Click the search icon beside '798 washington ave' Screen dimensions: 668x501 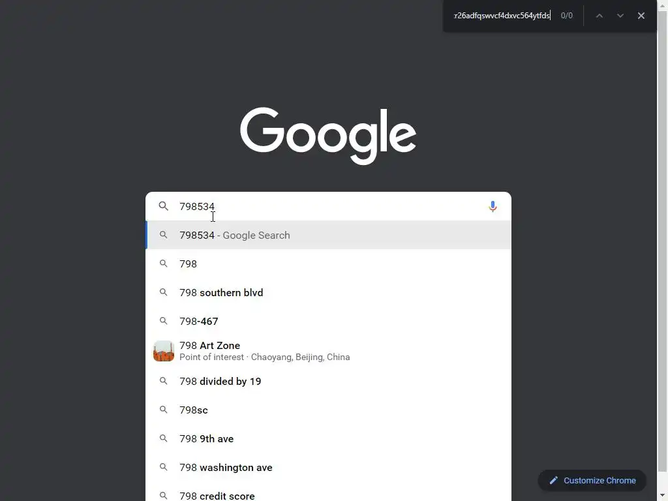click(164, 467)
